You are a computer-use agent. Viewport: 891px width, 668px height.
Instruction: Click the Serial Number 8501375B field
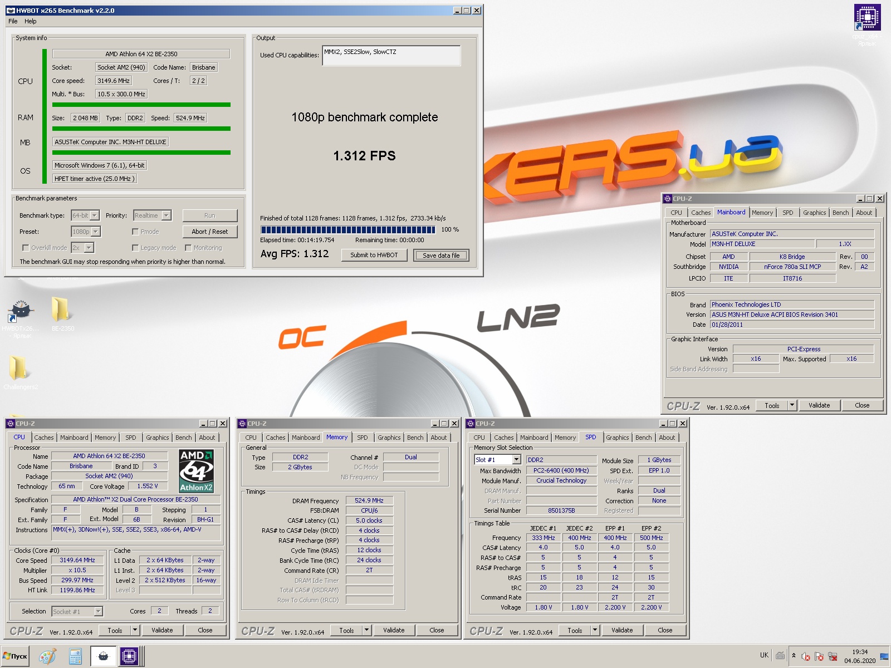click(x=561, y=510)
